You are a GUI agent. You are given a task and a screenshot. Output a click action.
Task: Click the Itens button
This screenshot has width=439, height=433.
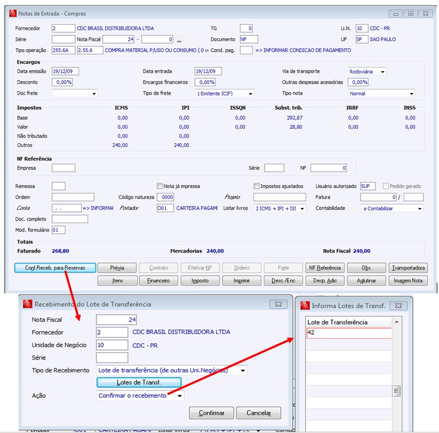coord(118,280)
